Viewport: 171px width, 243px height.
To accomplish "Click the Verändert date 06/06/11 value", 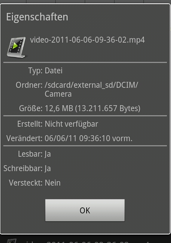I will [61, 138].
